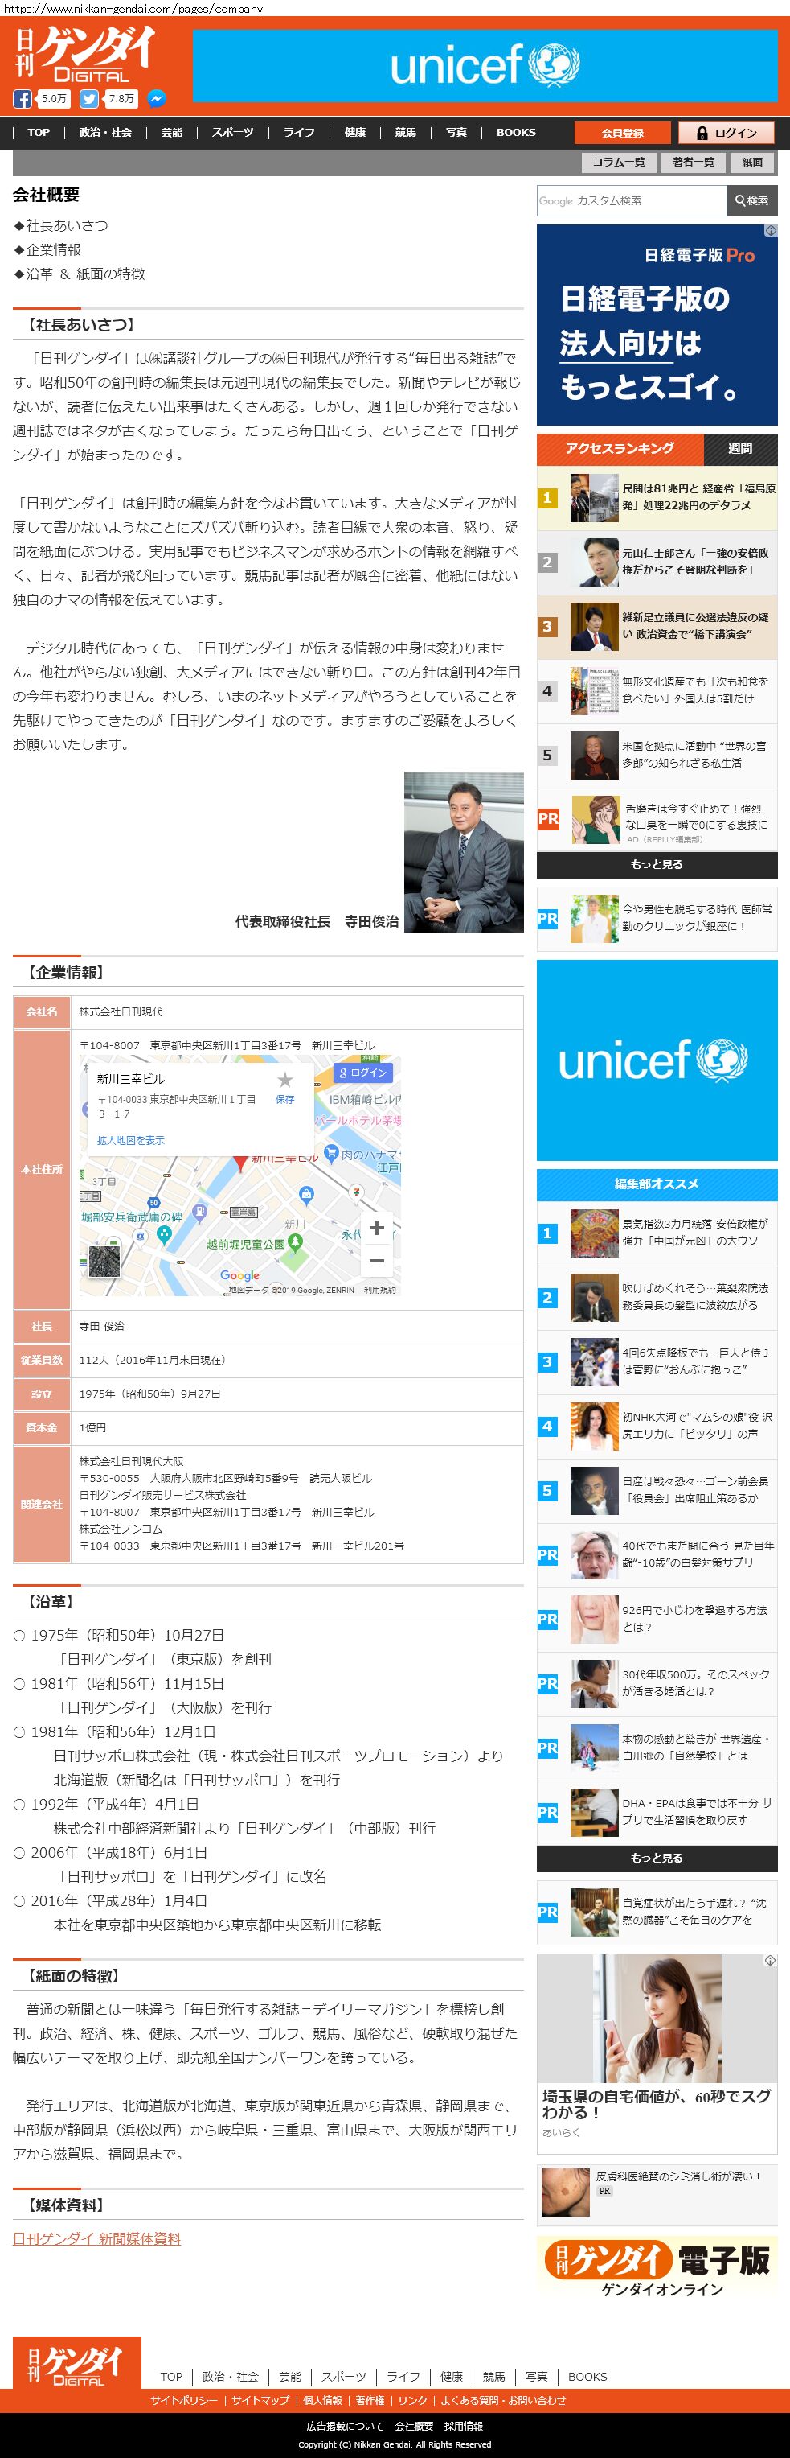Open 健康 navigation menu item
790x2458 pixels.
(355, 133)
